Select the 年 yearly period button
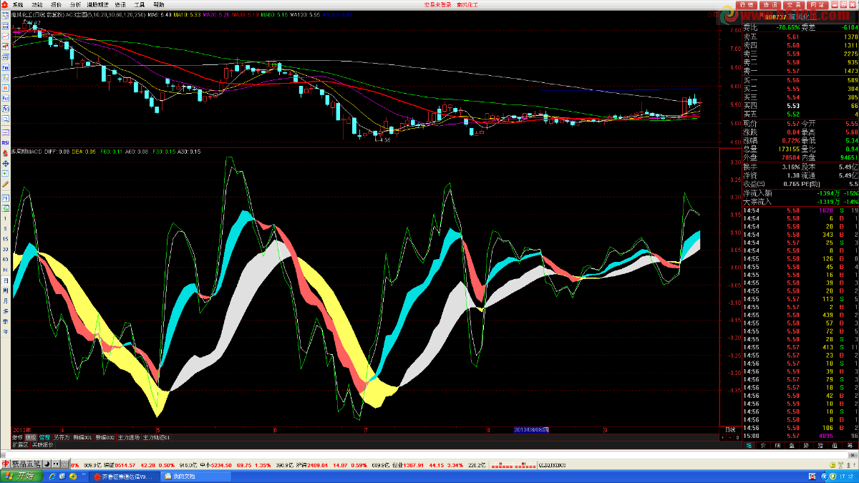Screen dimensions: 859x483 (x=6, y=331)
